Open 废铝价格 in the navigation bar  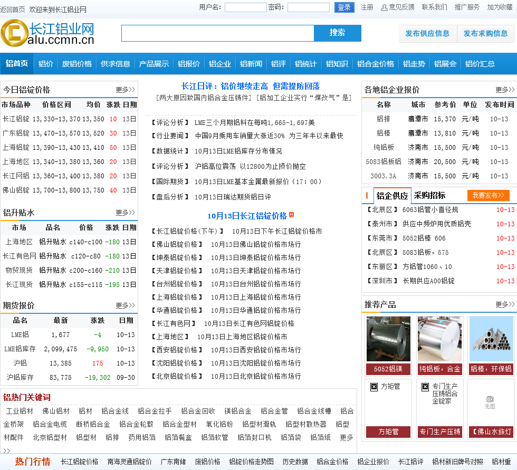[77, 64]
